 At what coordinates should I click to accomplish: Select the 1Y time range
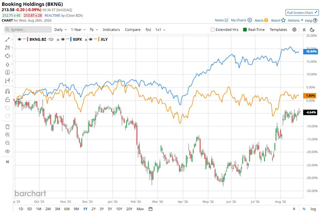85,209
